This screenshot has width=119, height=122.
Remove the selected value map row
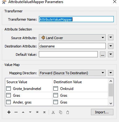click(x=16, y=112)
